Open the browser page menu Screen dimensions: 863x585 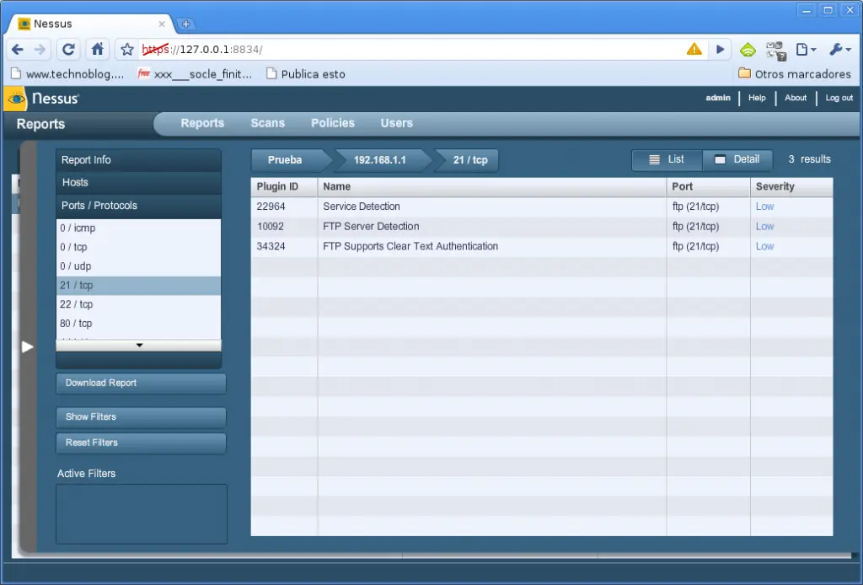[806, 50]
